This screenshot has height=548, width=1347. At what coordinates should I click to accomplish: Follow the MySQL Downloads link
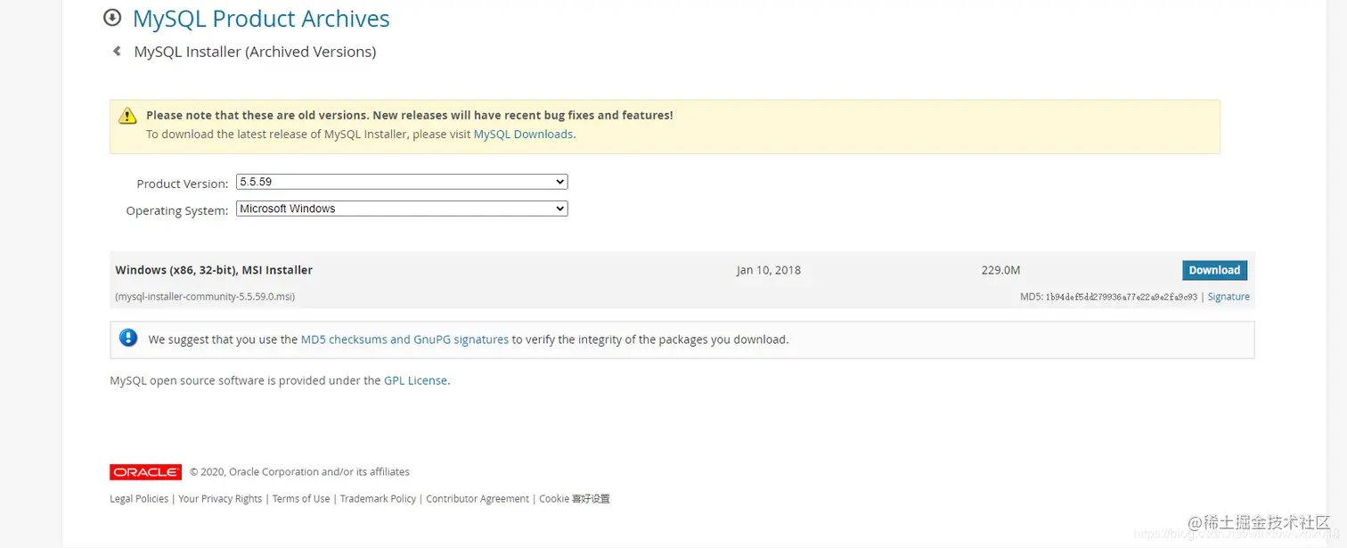tap(523, 135)
